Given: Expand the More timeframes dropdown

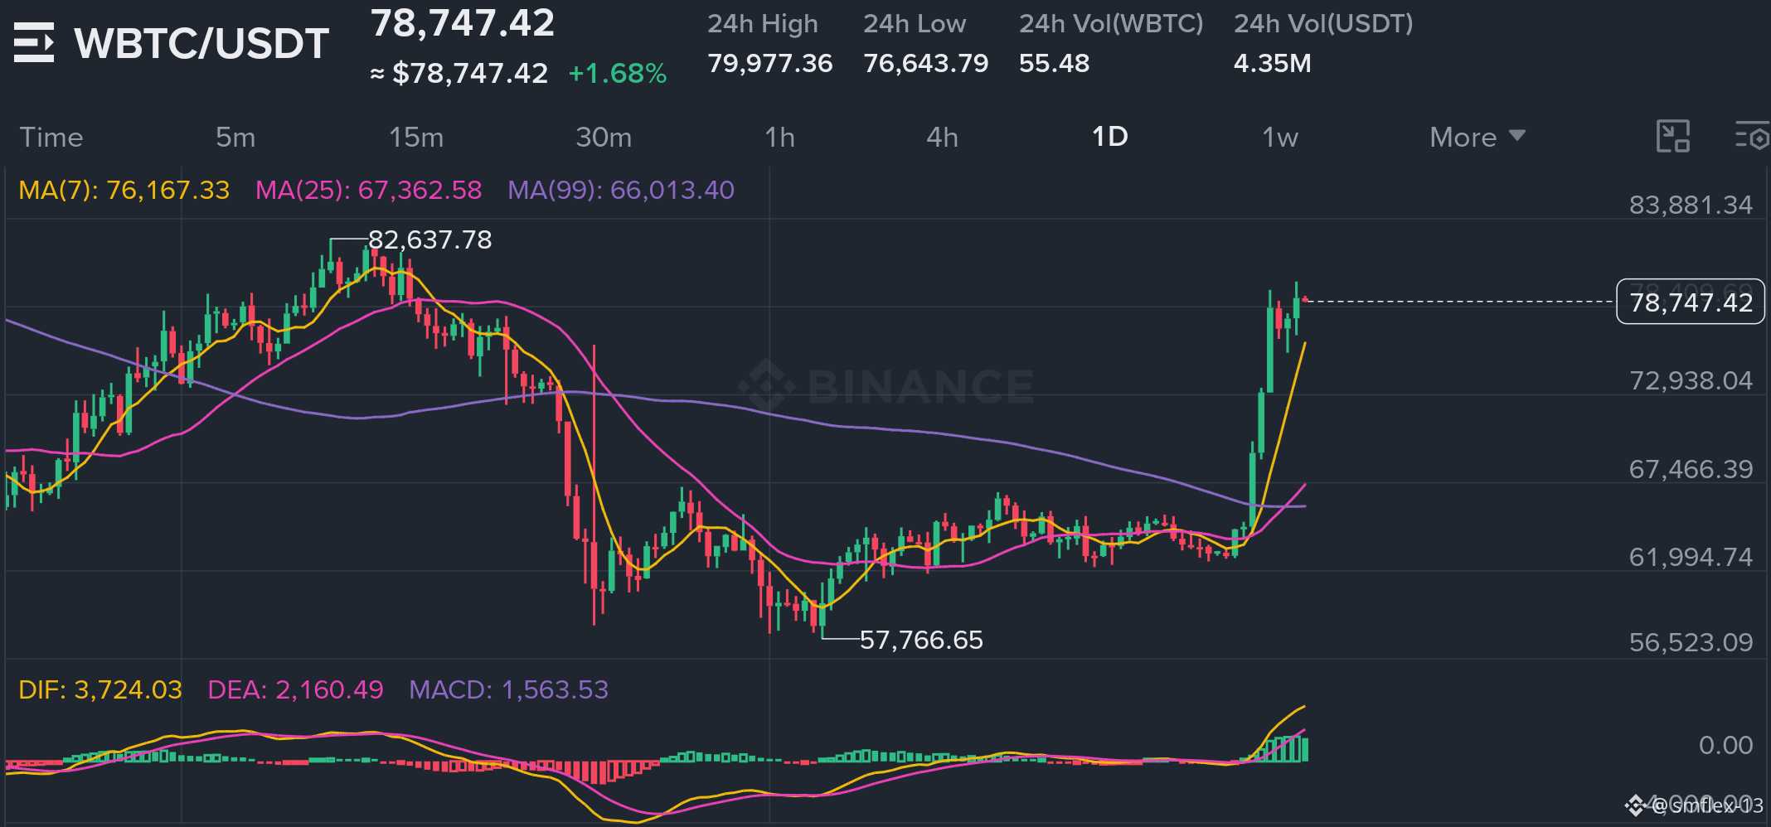Looking at the screenshot, I should tap(1477, 137).
